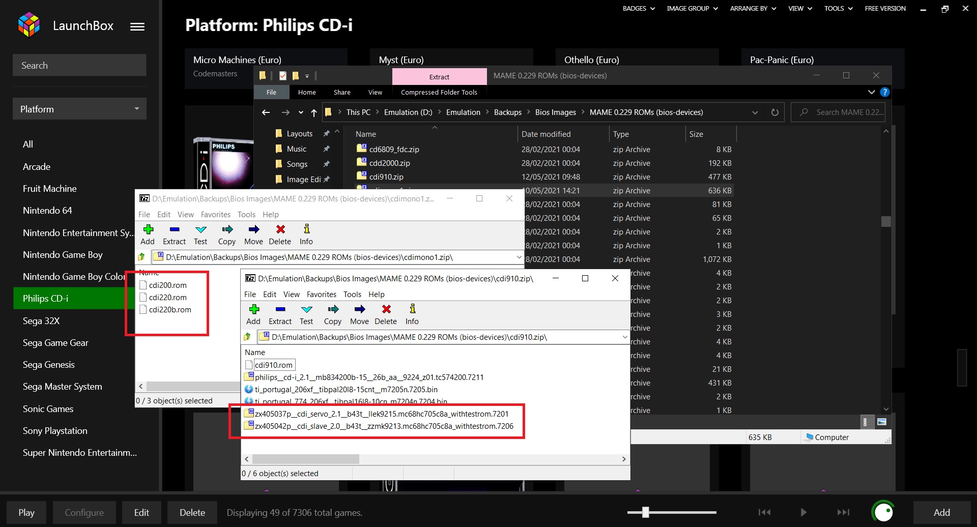Click the LaunchBox Play button

(x=26, y=512)
